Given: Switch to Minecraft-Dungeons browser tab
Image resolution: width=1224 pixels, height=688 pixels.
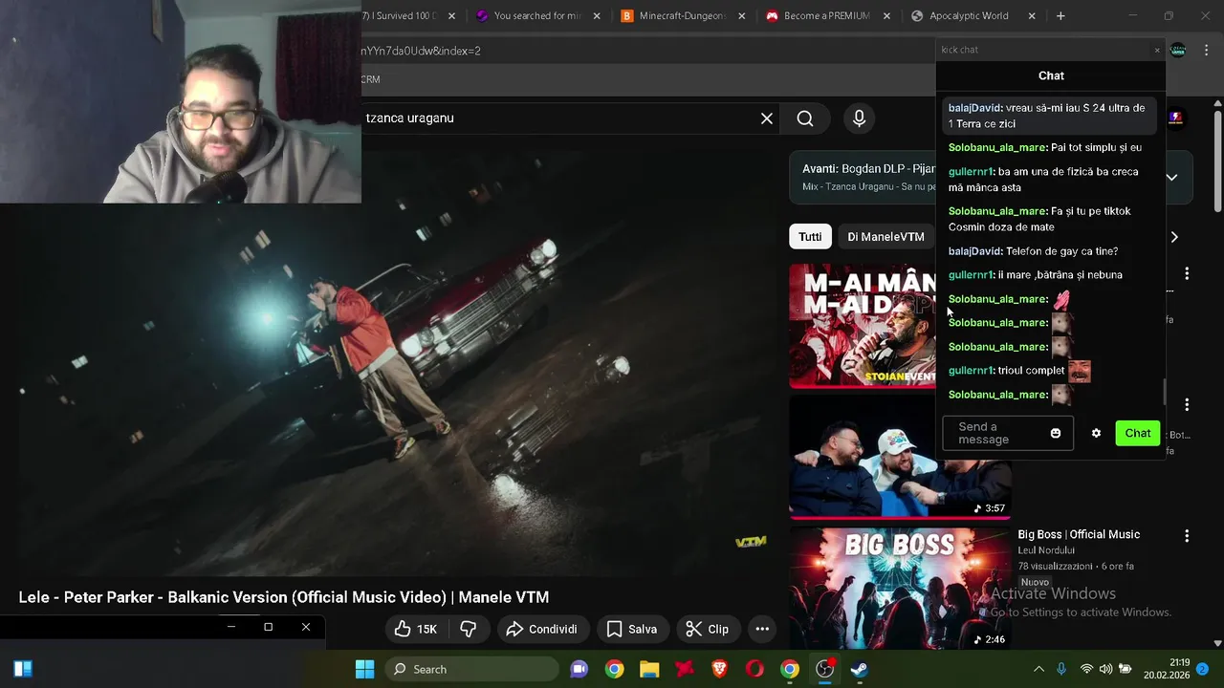Looking at the screenshot, I should pyautogui.click(x=681, y=16).
